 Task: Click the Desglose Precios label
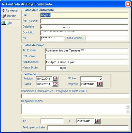point(32,101)
